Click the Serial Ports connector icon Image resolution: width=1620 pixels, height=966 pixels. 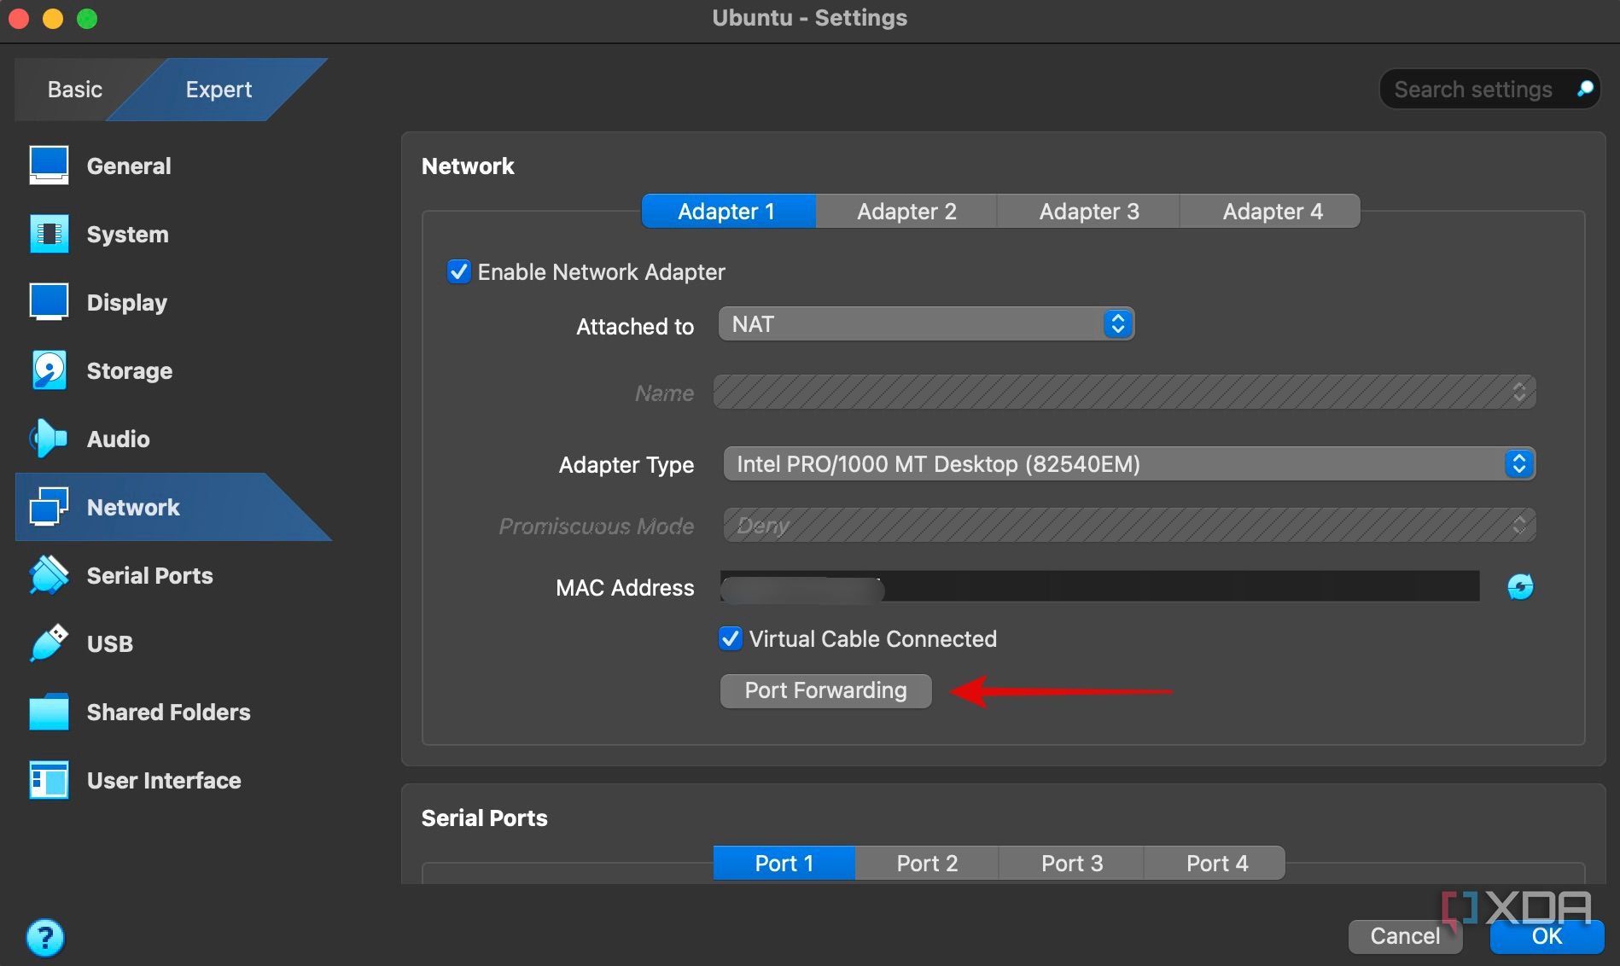click(49, 575)
